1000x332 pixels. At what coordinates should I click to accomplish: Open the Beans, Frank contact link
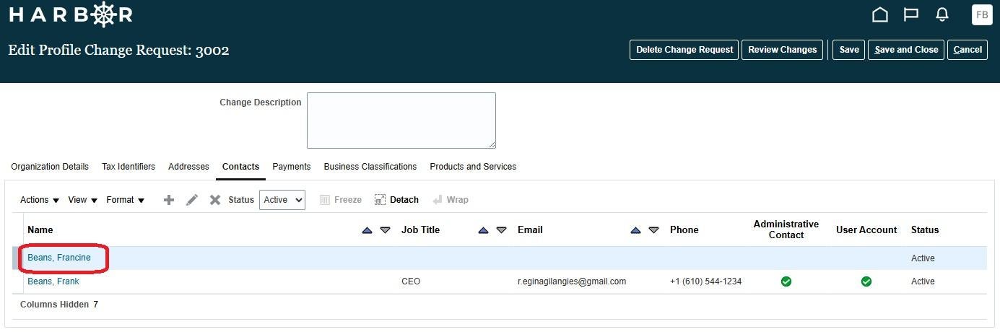53,281
